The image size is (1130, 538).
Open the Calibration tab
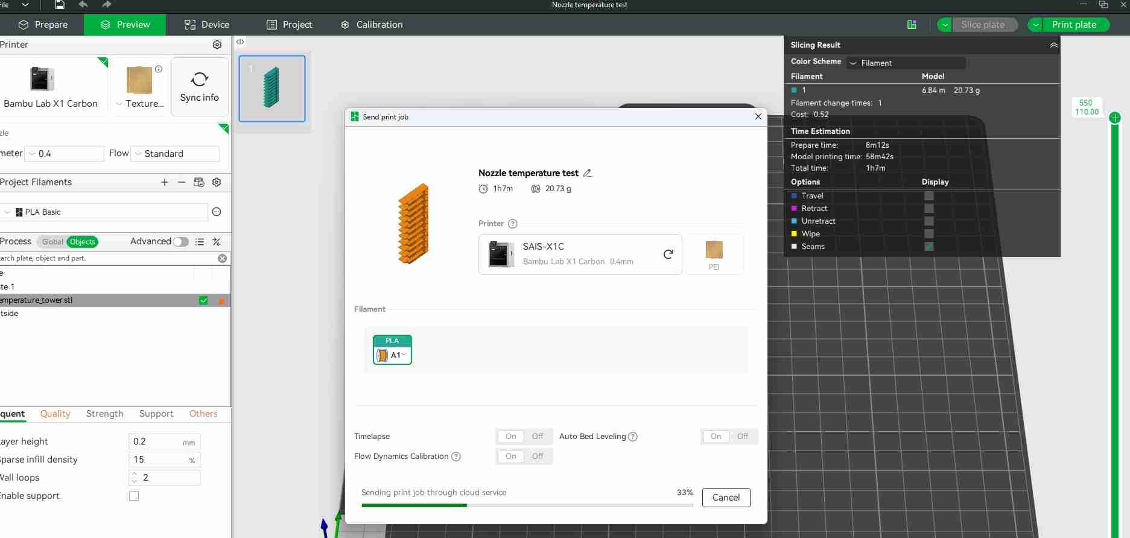coord(372,25)
